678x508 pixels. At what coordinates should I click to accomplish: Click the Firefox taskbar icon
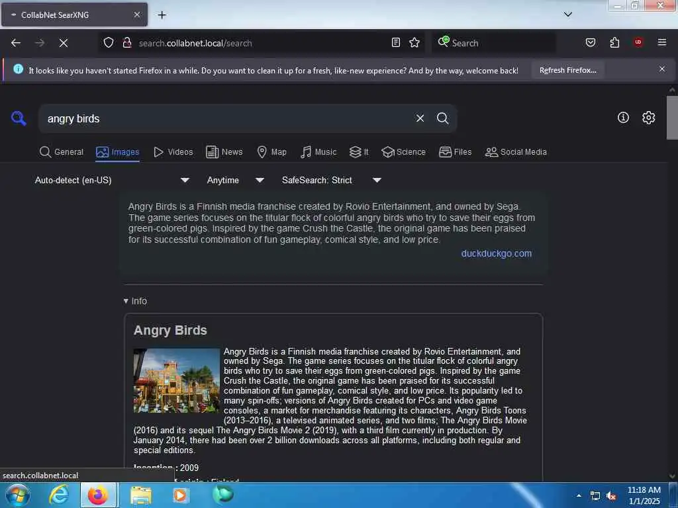[x=98, y=495]
